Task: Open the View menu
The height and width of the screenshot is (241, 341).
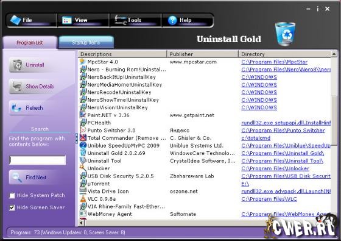Action: (x=83, y=20)
